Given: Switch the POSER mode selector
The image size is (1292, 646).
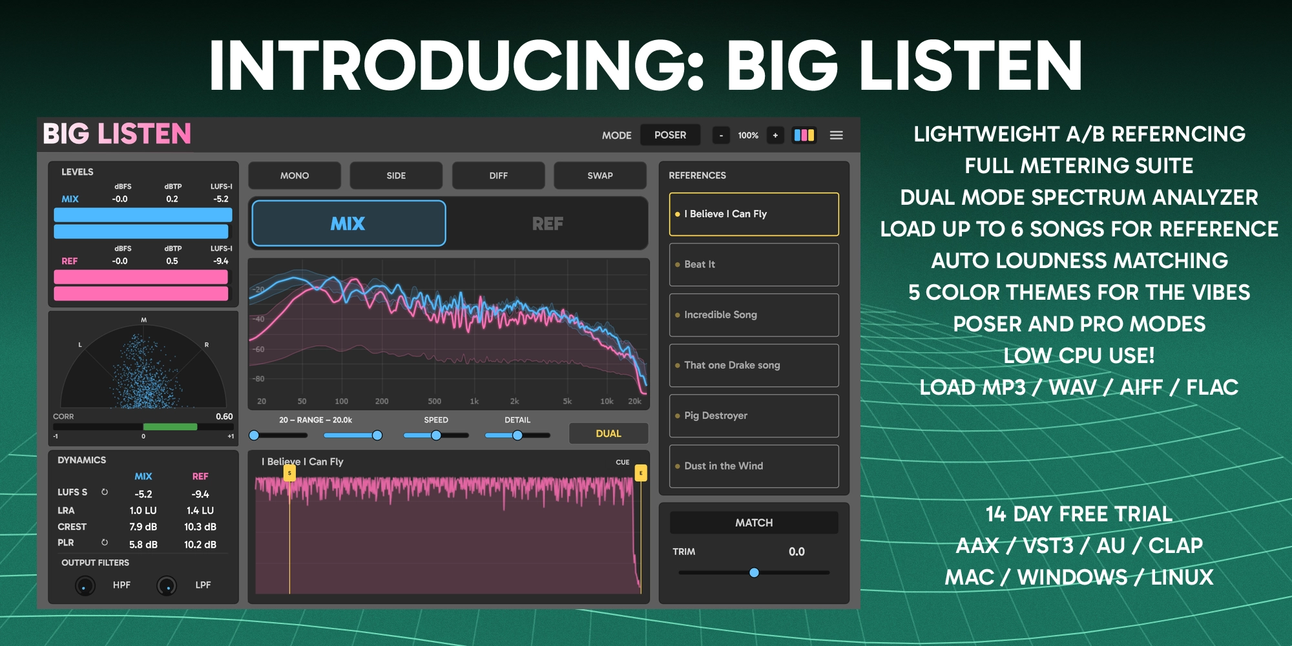Looking at the screenshot, I should (x=670, y=135).
